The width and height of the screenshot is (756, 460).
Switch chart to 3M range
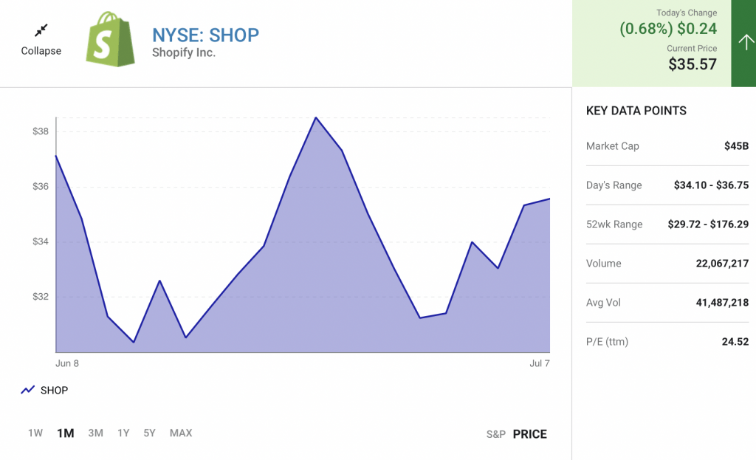tap(95, 433)
